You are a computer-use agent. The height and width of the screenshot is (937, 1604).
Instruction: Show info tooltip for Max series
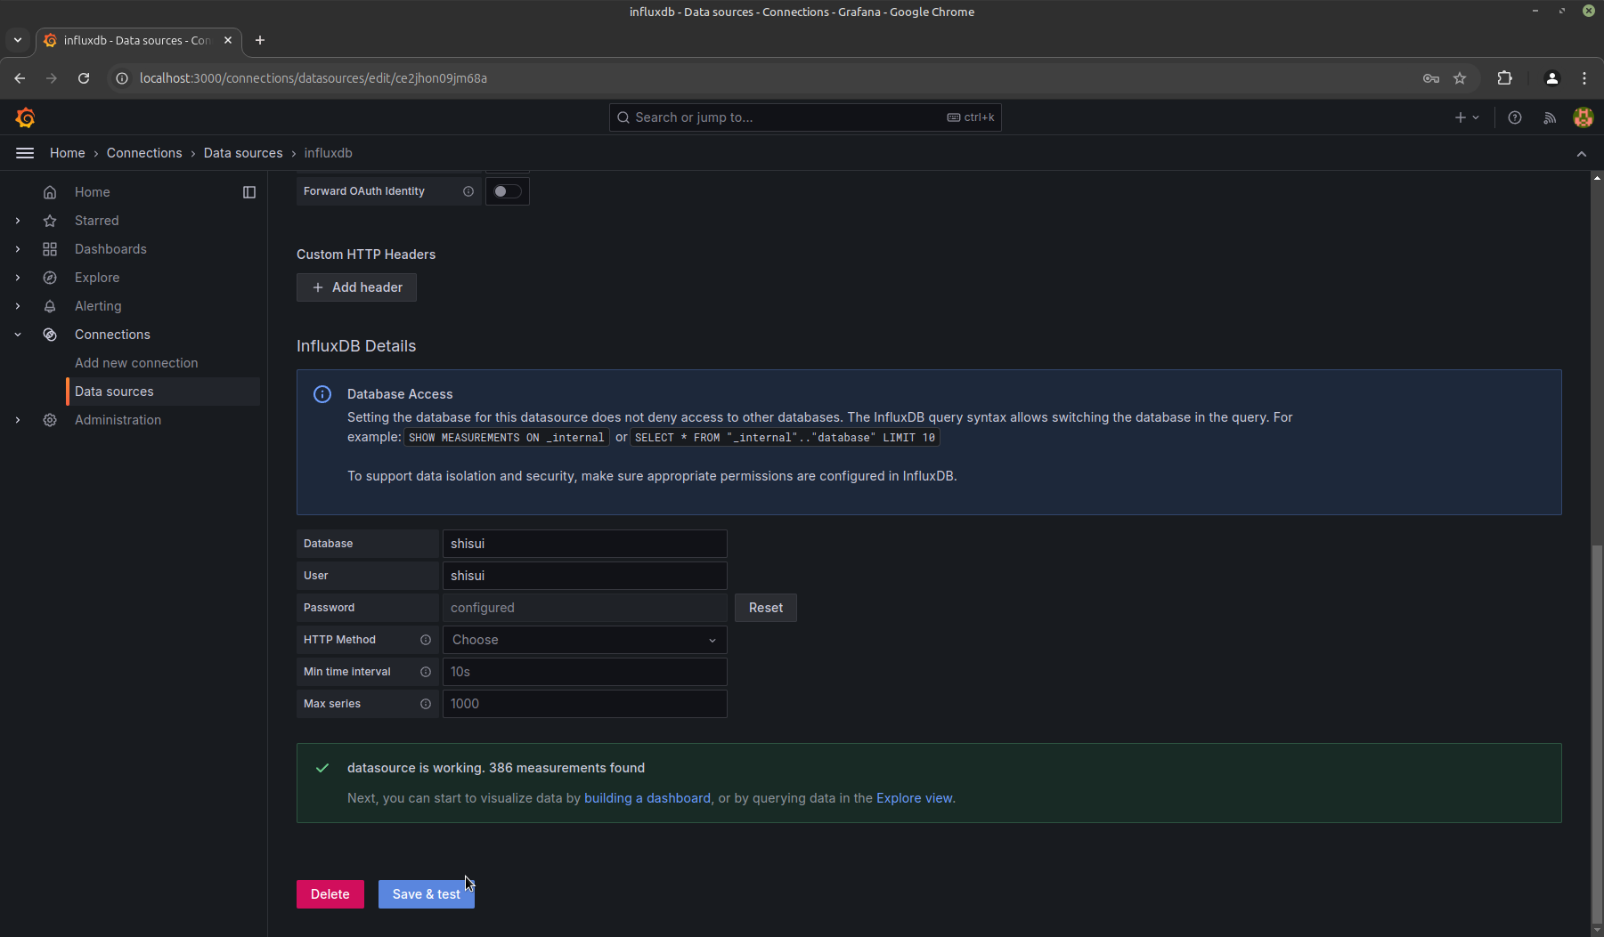click(426, 704)
